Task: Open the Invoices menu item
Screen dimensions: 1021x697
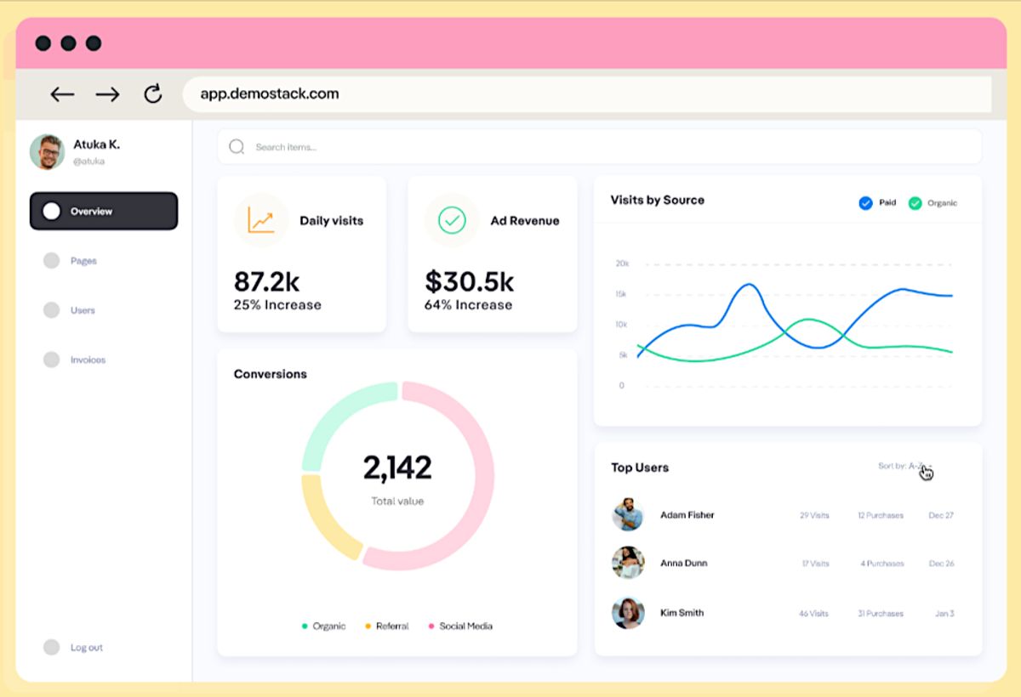Action: click(88, 360)
